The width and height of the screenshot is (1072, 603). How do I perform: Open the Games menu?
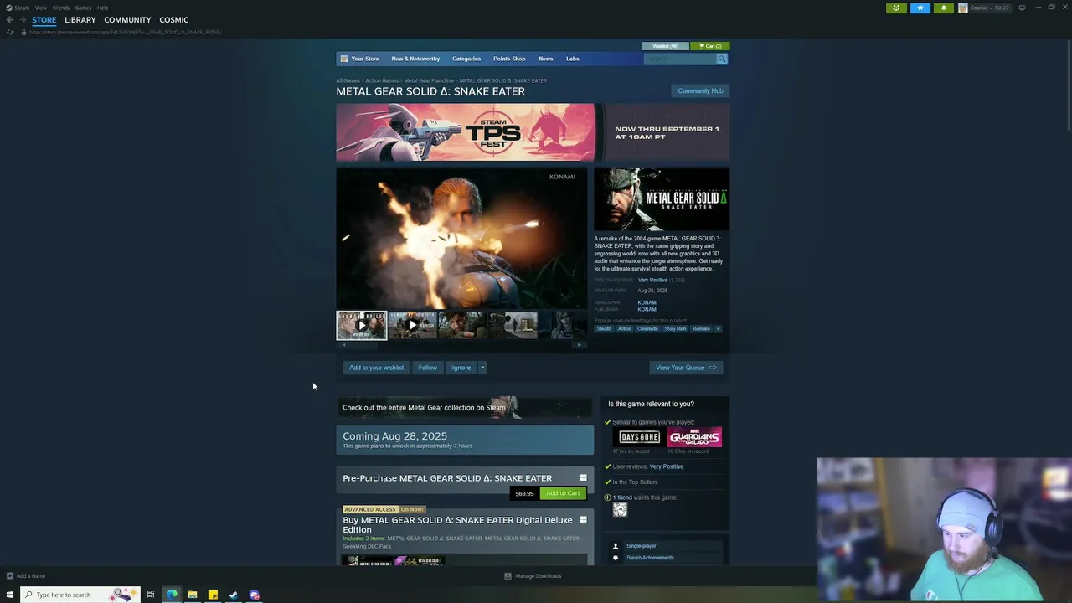click(x=83, y=8)
